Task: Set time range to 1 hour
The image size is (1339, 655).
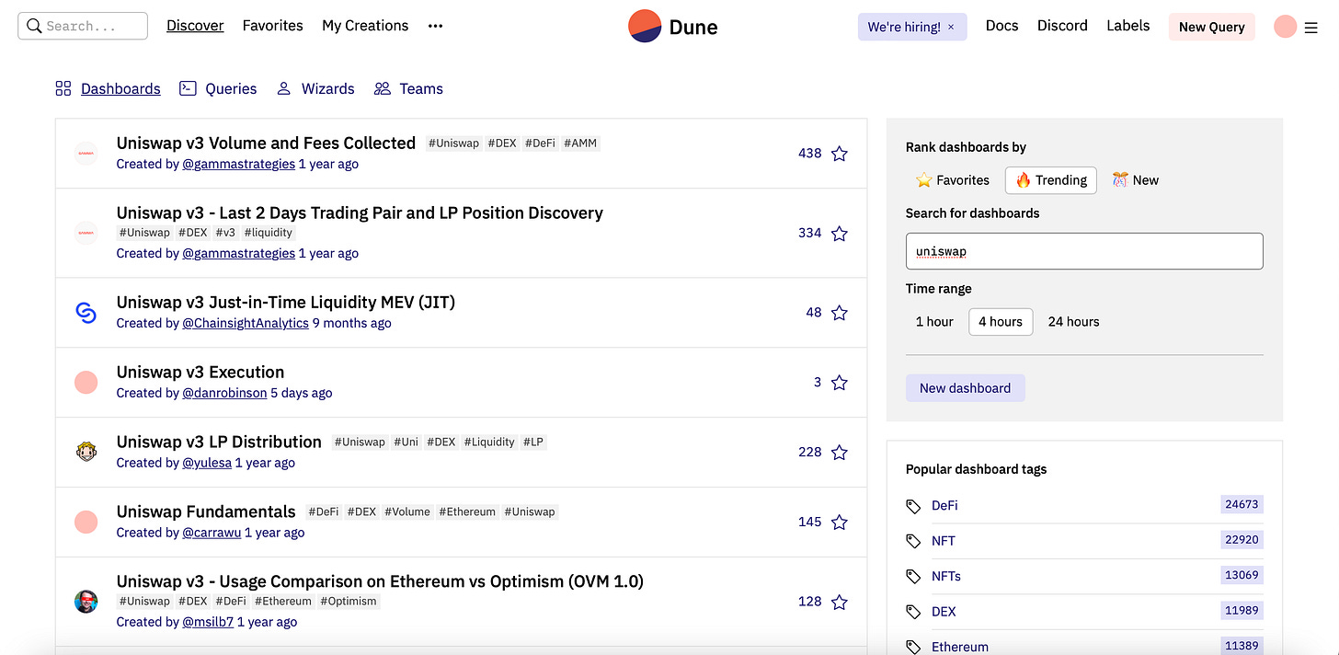Action: 934,322
